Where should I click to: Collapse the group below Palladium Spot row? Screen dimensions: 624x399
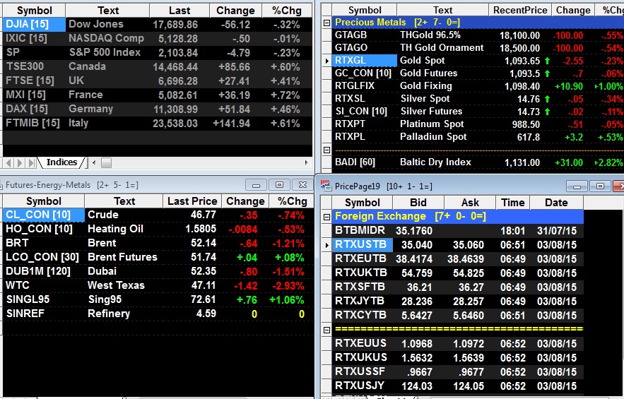click(x=326, y=150)
